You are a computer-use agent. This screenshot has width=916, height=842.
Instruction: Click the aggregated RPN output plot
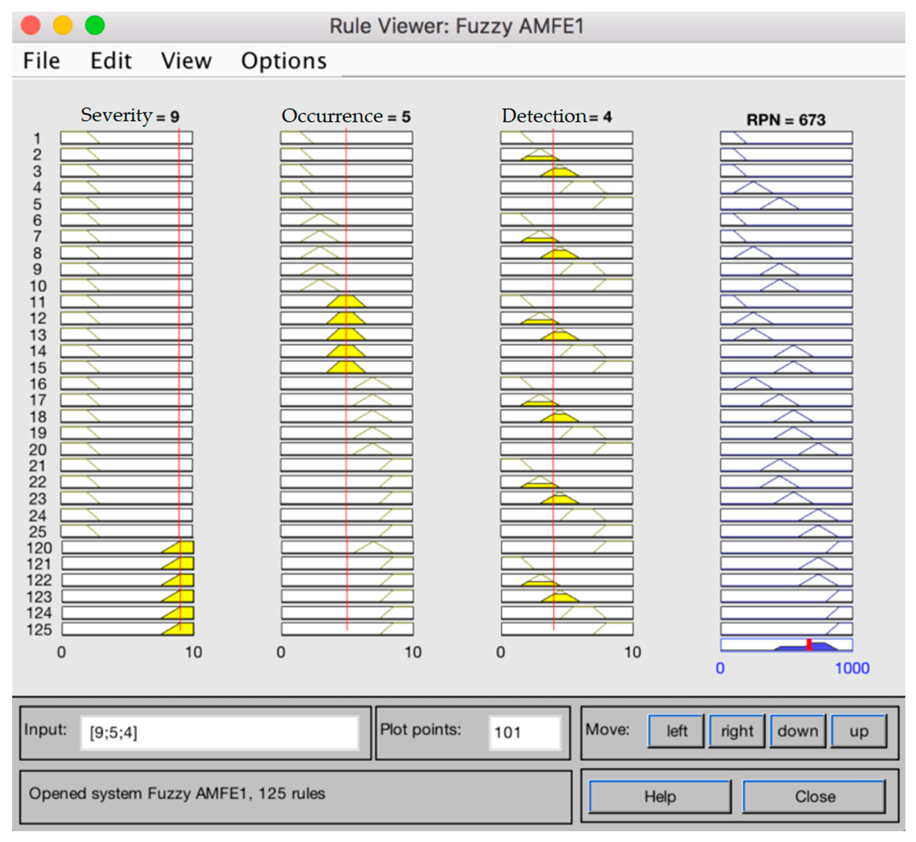pos(786,645)
